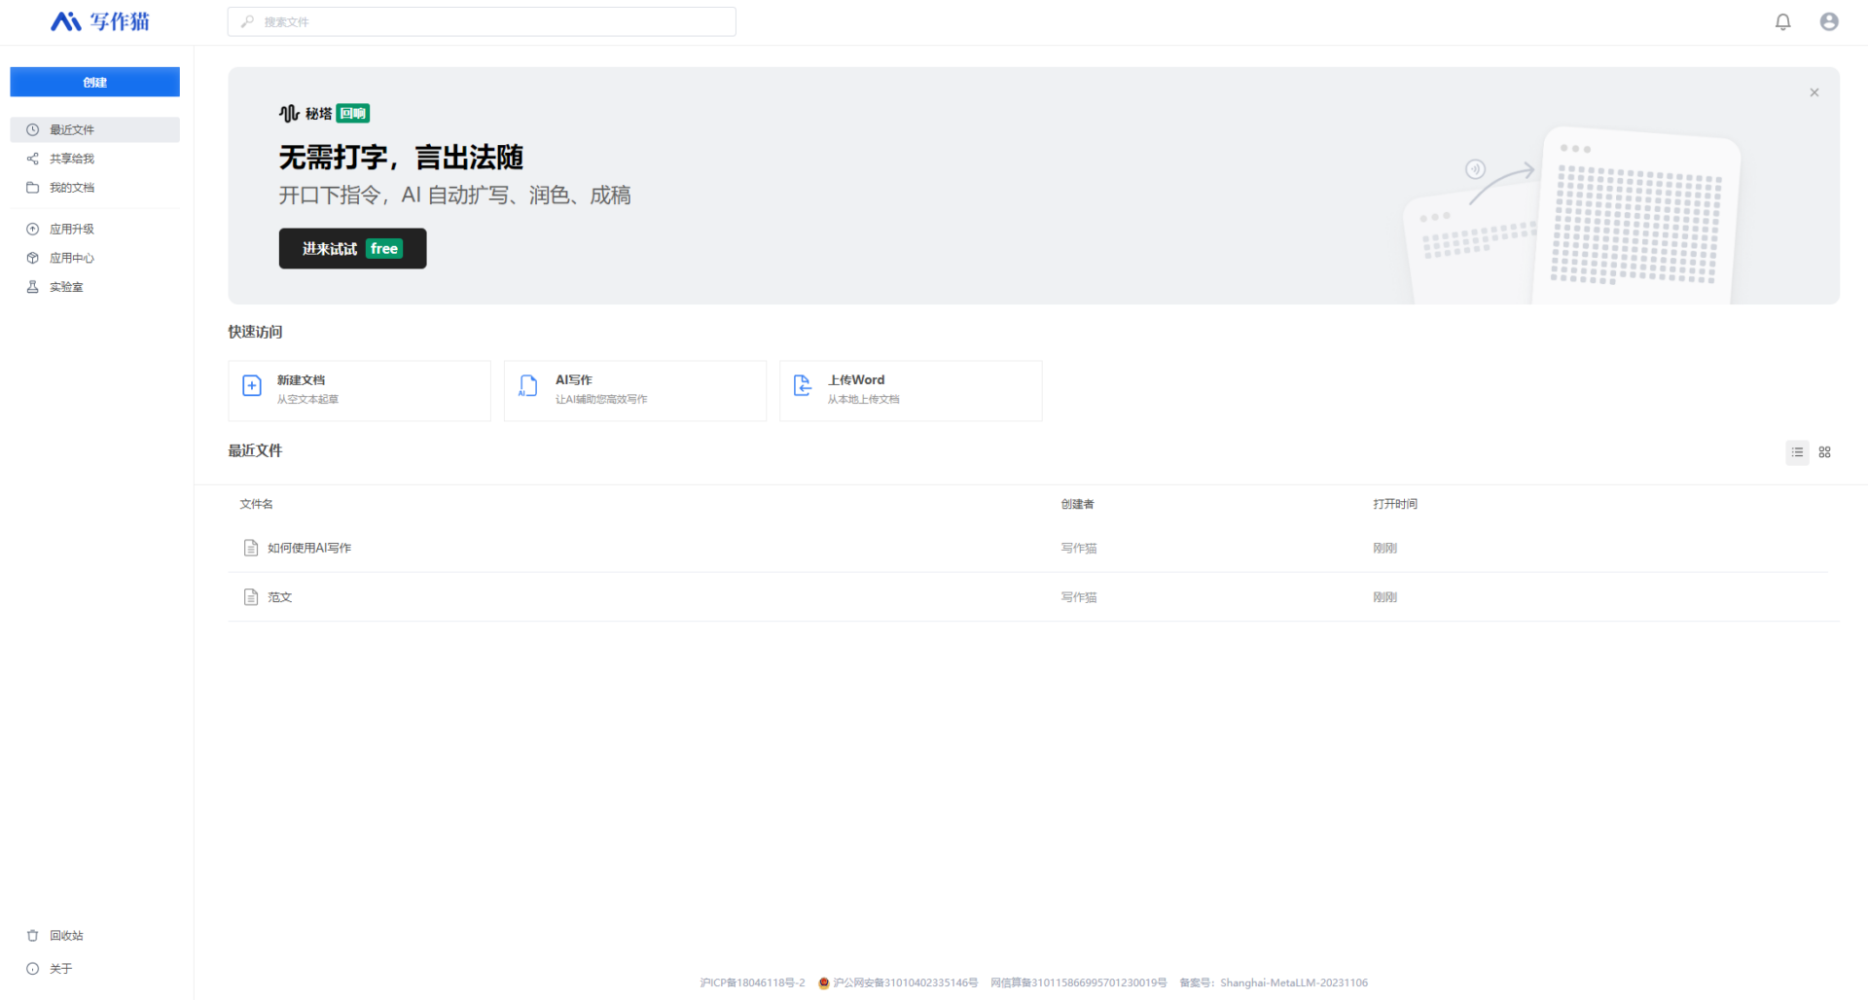Focus the 搜索文件 search field
Screen dimensions: 1868x1000
point(482,21)
